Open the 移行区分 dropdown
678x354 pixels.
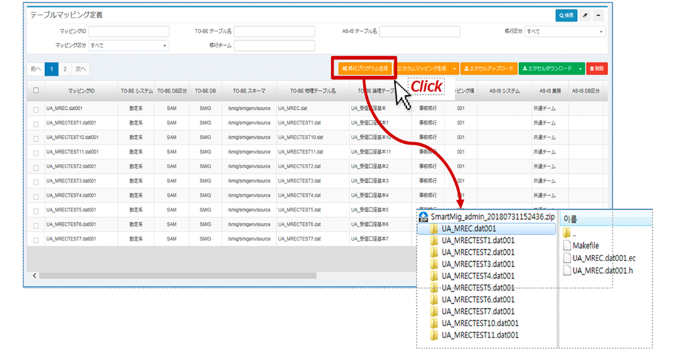[x=564, y=31]
